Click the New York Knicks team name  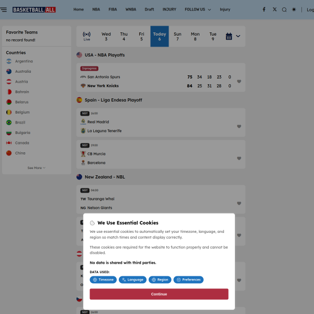pyautogui.click(x=103, y=86)
